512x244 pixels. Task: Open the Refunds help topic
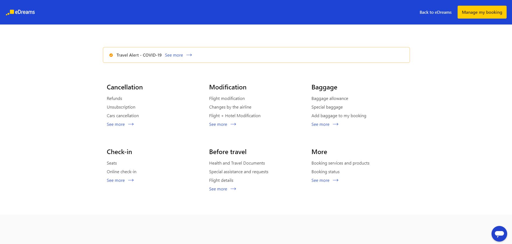[x=114, y=99]
